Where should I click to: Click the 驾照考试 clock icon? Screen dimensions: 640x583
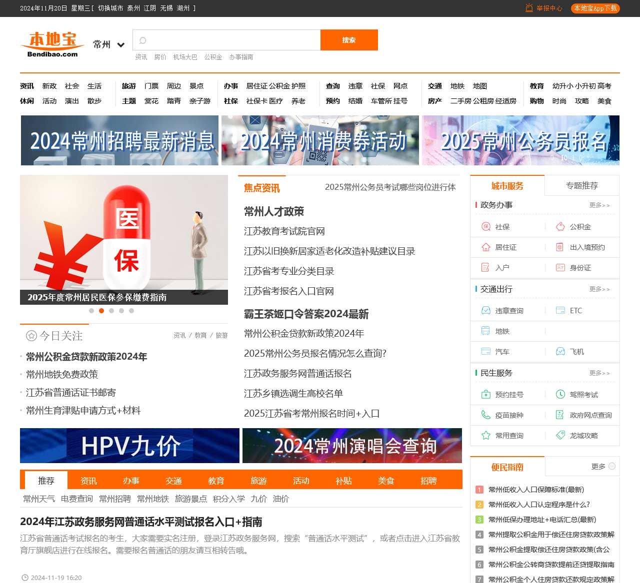pos(559,394)
